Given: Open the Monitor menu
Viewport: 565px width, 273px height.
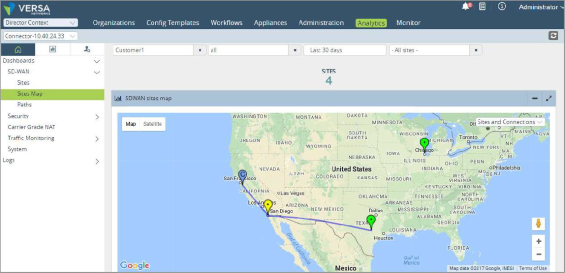Looking at the screenshot, I should (408, 22).
